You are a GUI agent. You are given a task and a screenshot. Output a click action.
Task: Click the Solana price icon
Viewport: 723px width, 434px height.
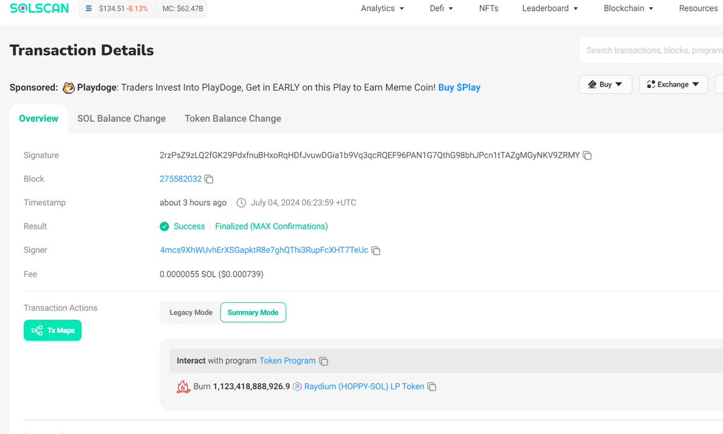pos(89,9)
